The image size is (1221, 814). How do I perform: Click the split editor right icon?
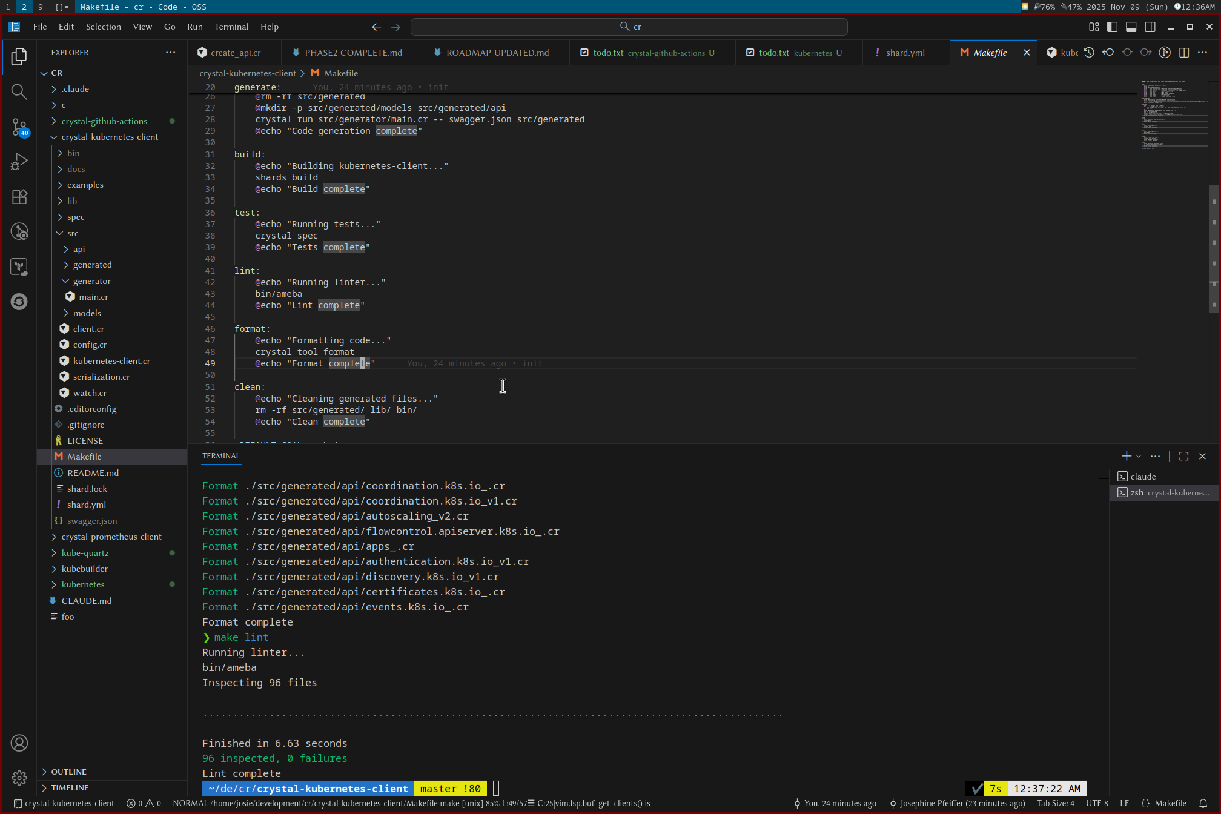click(1183, 53)
